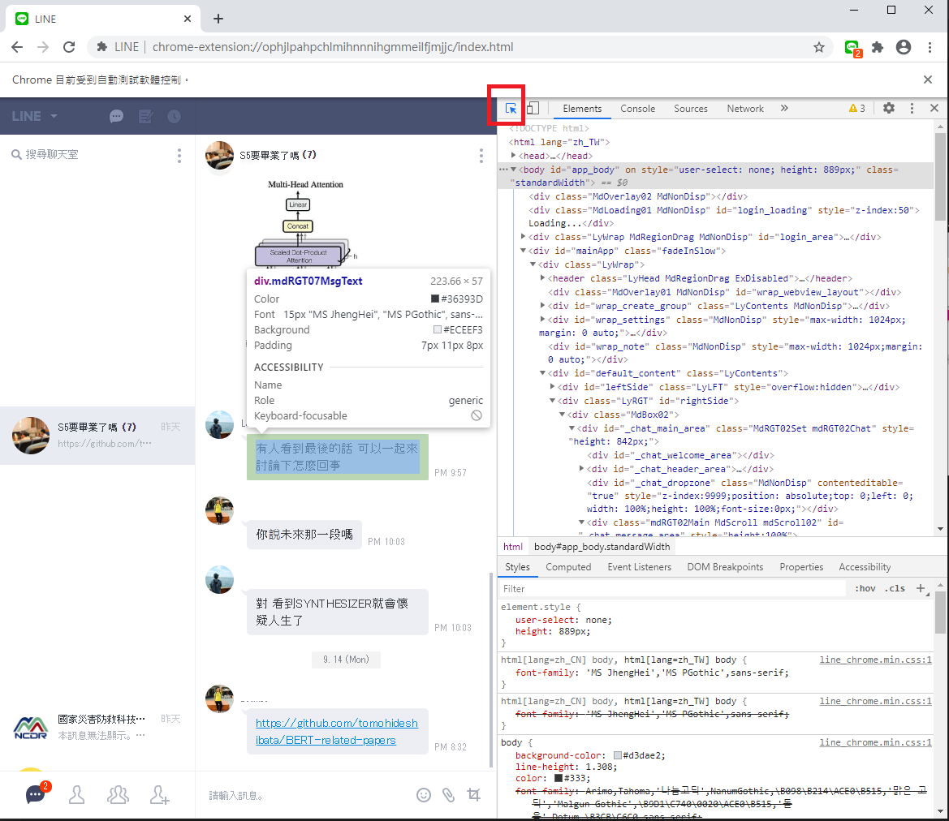This screenshot has width=949, height=821.
Task: Dismiss the Chrome automation infobar
Action: point(928,80)
